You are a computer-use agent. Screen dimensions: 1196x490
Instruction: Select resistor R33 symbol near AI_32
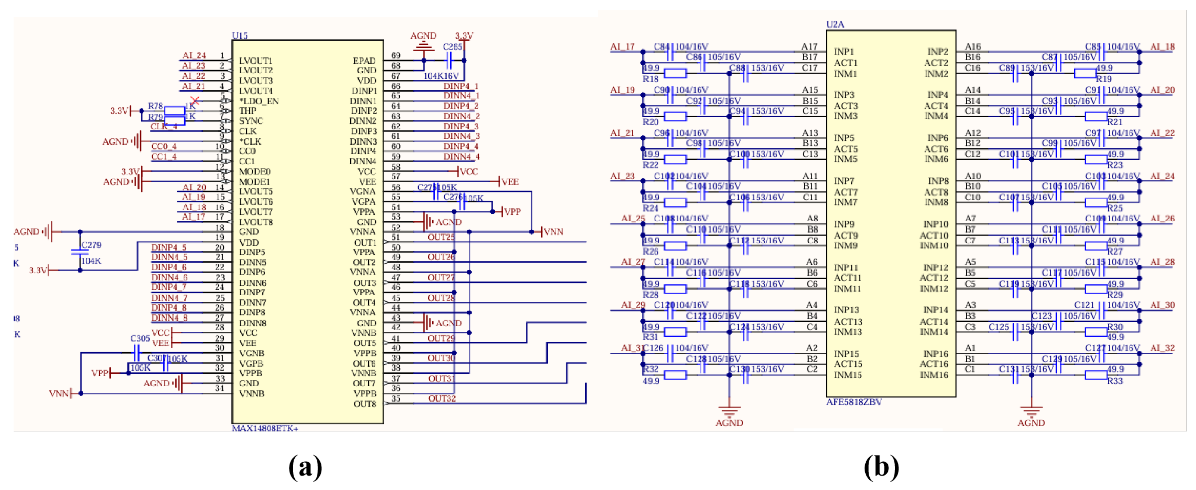click(1096, 375)
